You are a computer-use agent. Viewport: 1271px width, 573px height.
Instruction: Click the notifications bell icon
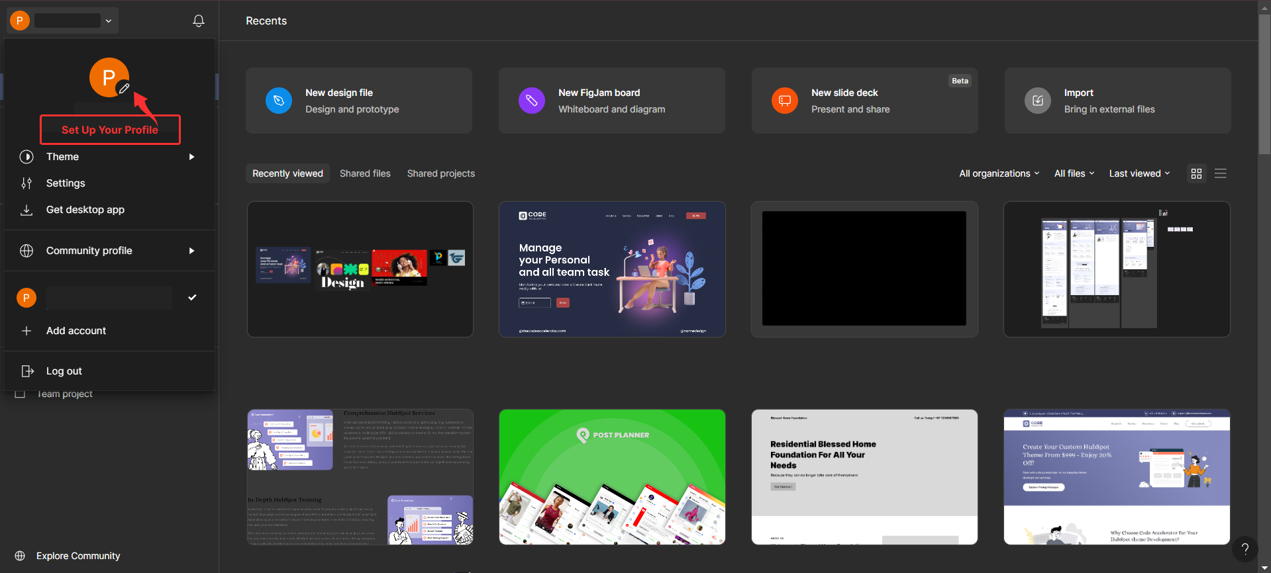tap(198, 21)
